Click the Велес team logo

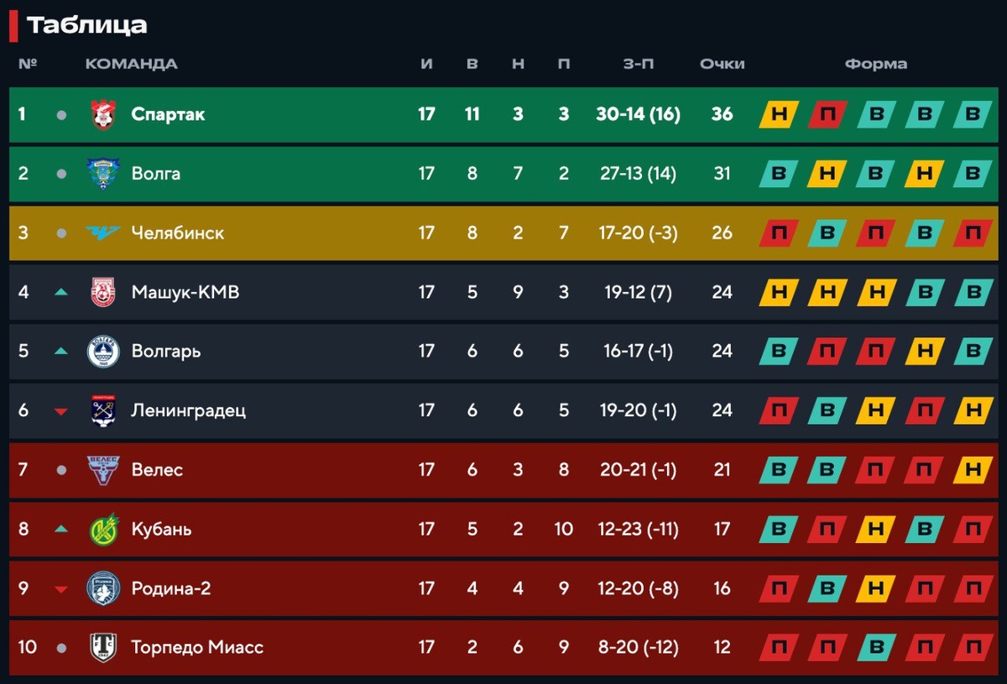coord(103,470)
